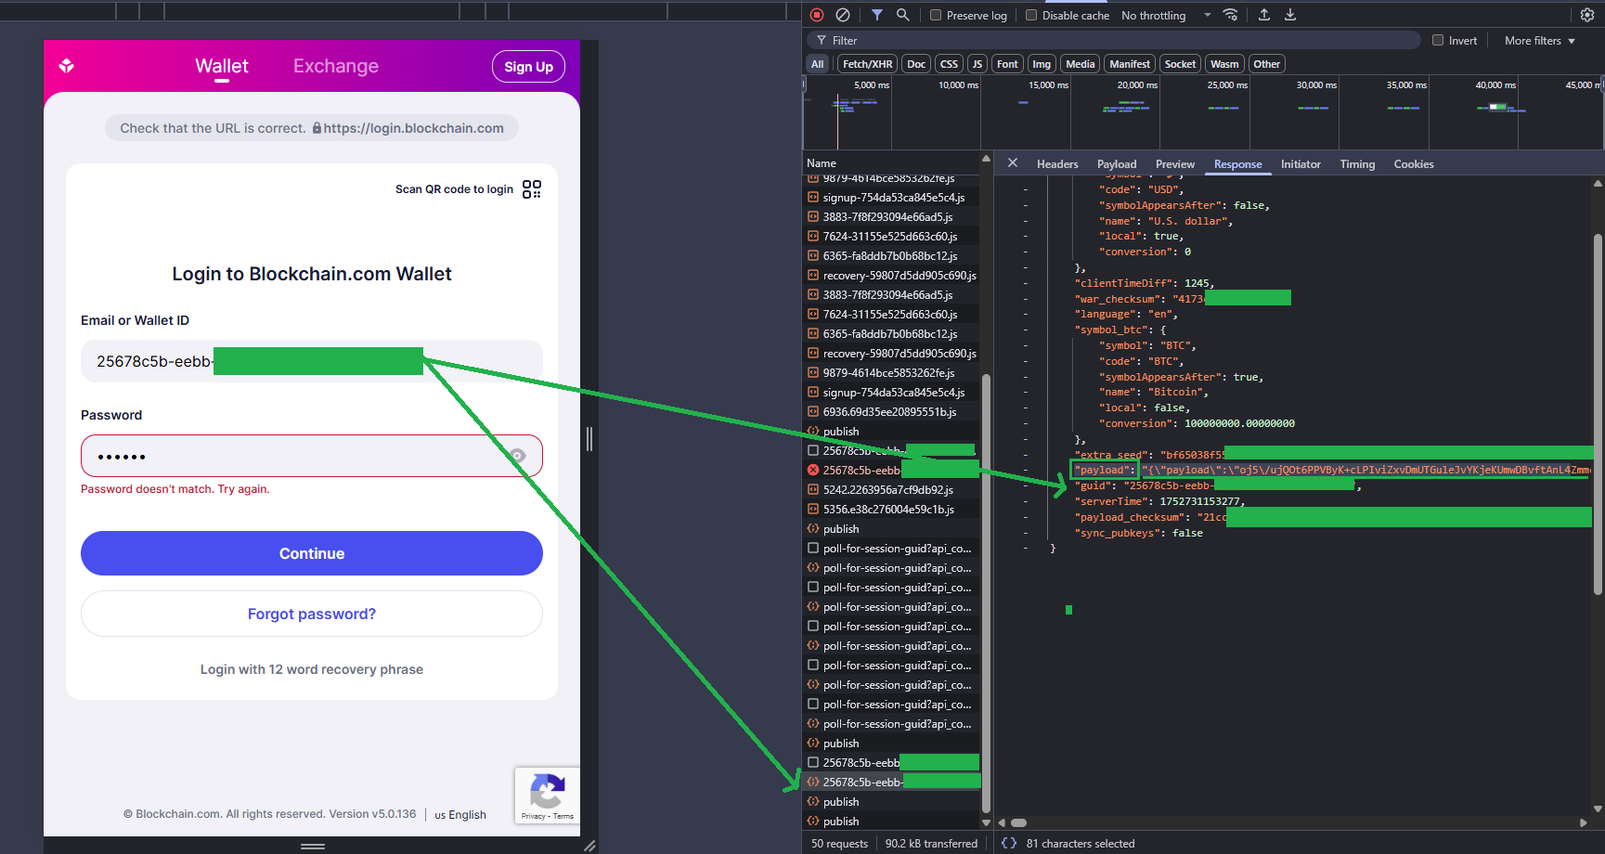The image size is (1605, 854).
Task: Filter by Img requests
Action: coord(1042,64)
